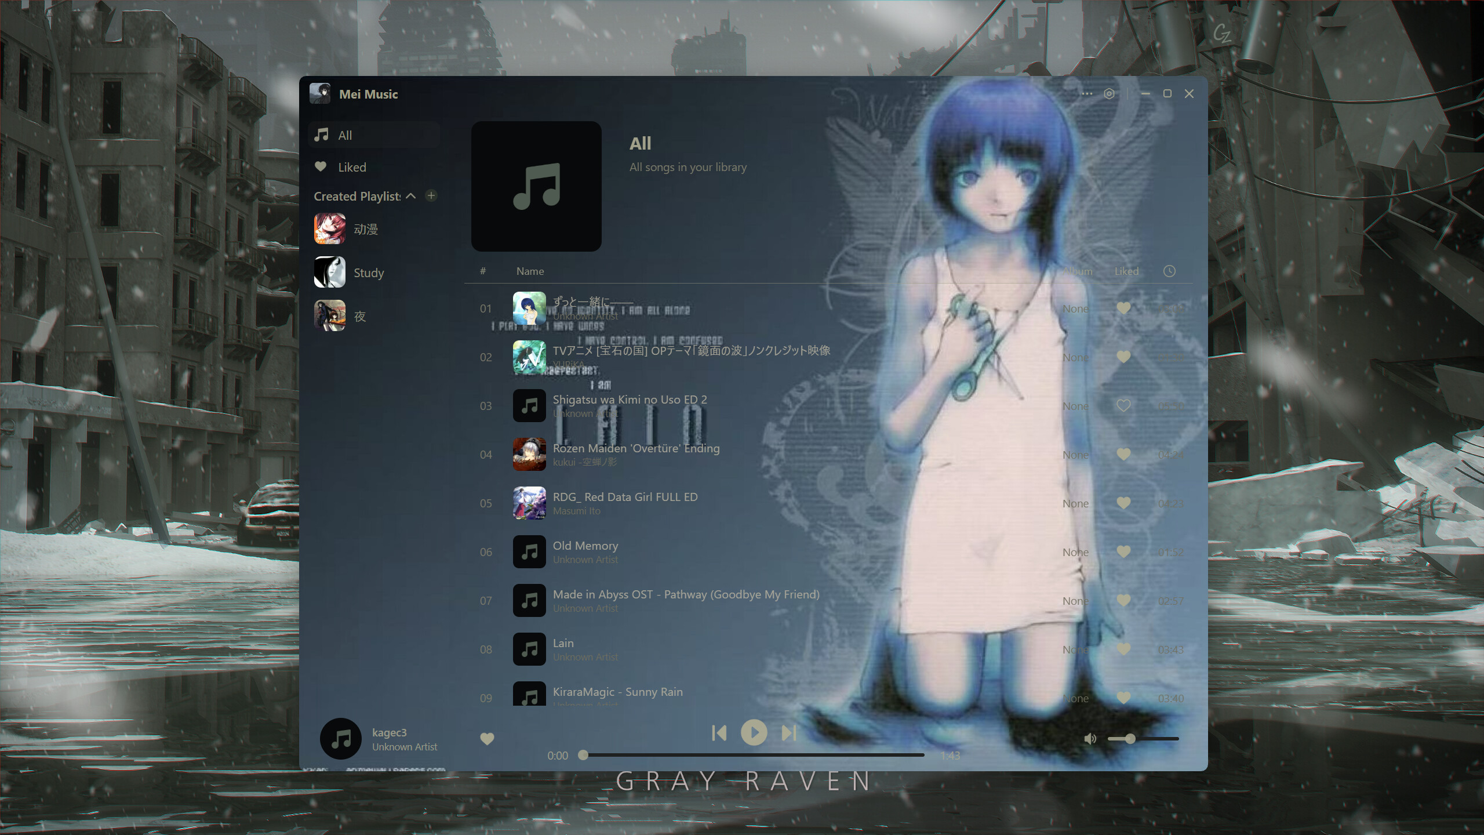Toggle like heart for song 01
This screenshot has width=1484, height=835.
tap(1123, 308)
